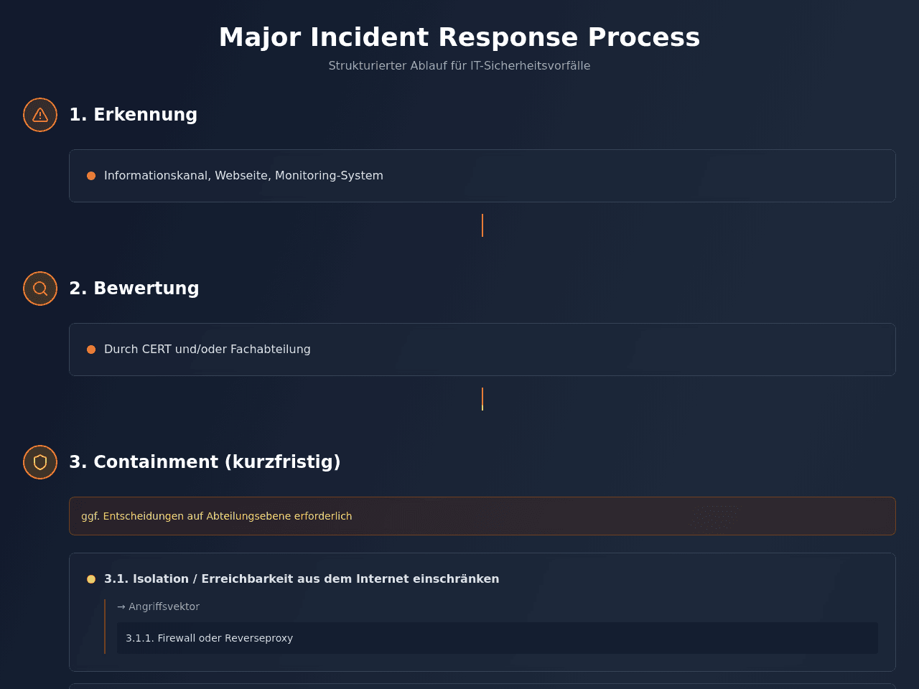Click the shield icon beside Containment

(x=40, y=462)
